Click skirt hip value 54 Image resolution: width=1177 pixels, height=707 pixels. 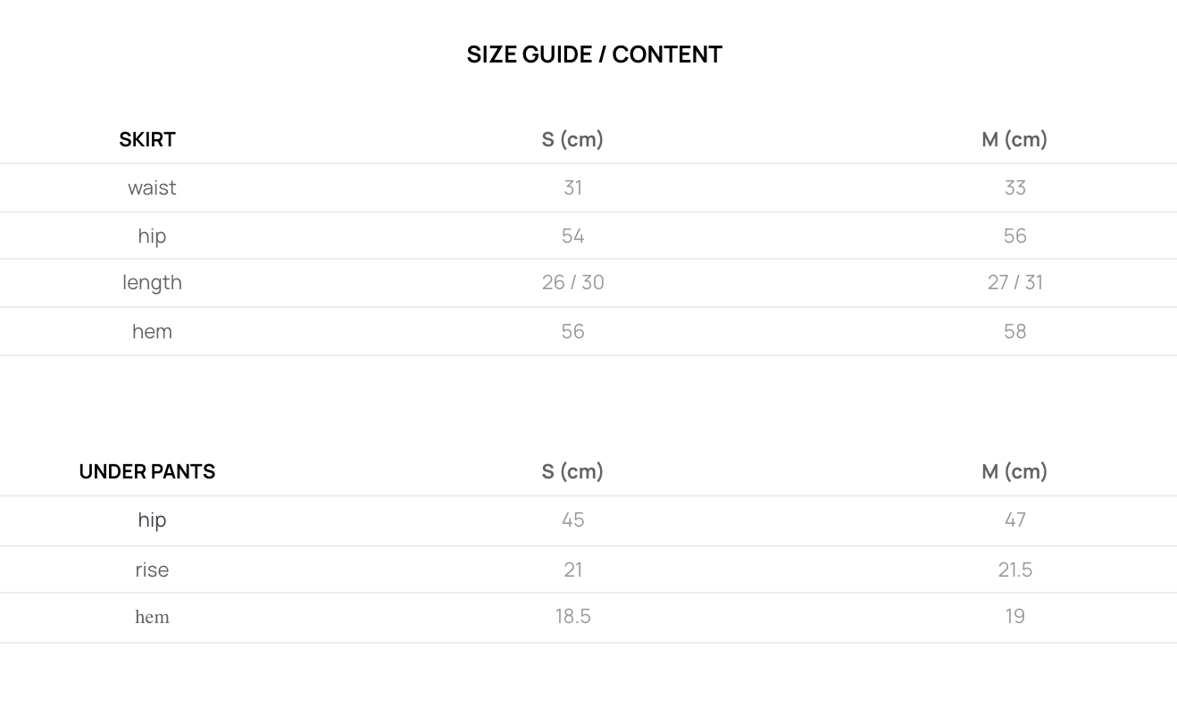(x=572, y=236)
